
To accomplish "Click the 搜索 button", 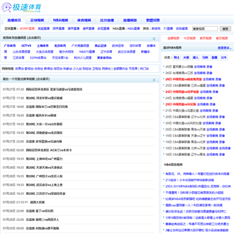I will point(226,29).
